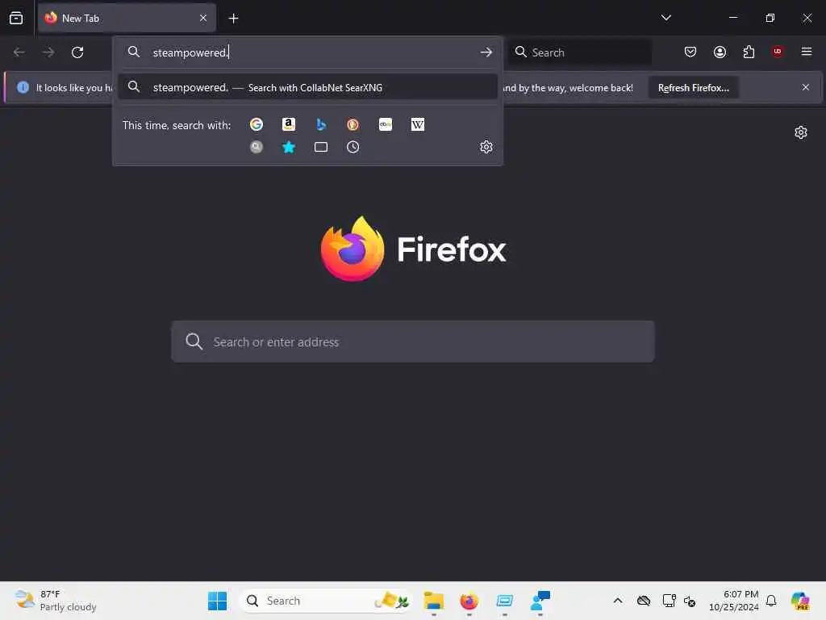The width and height of the screenshot is (826, 620).
Task: Click the Firefox icon in the taskbar
Action: [x=469, y=601]
